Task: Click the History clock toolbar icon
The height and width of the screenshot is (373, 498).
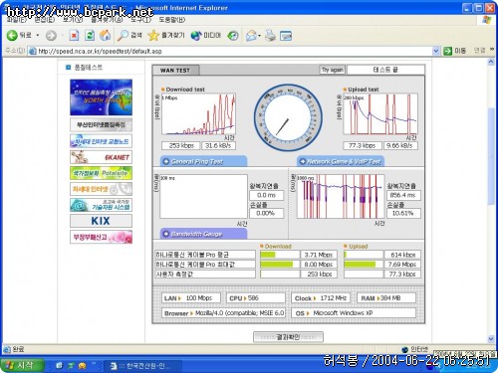Action: click(233, 36)
